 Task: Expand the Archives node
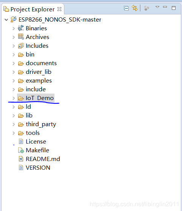14,37
